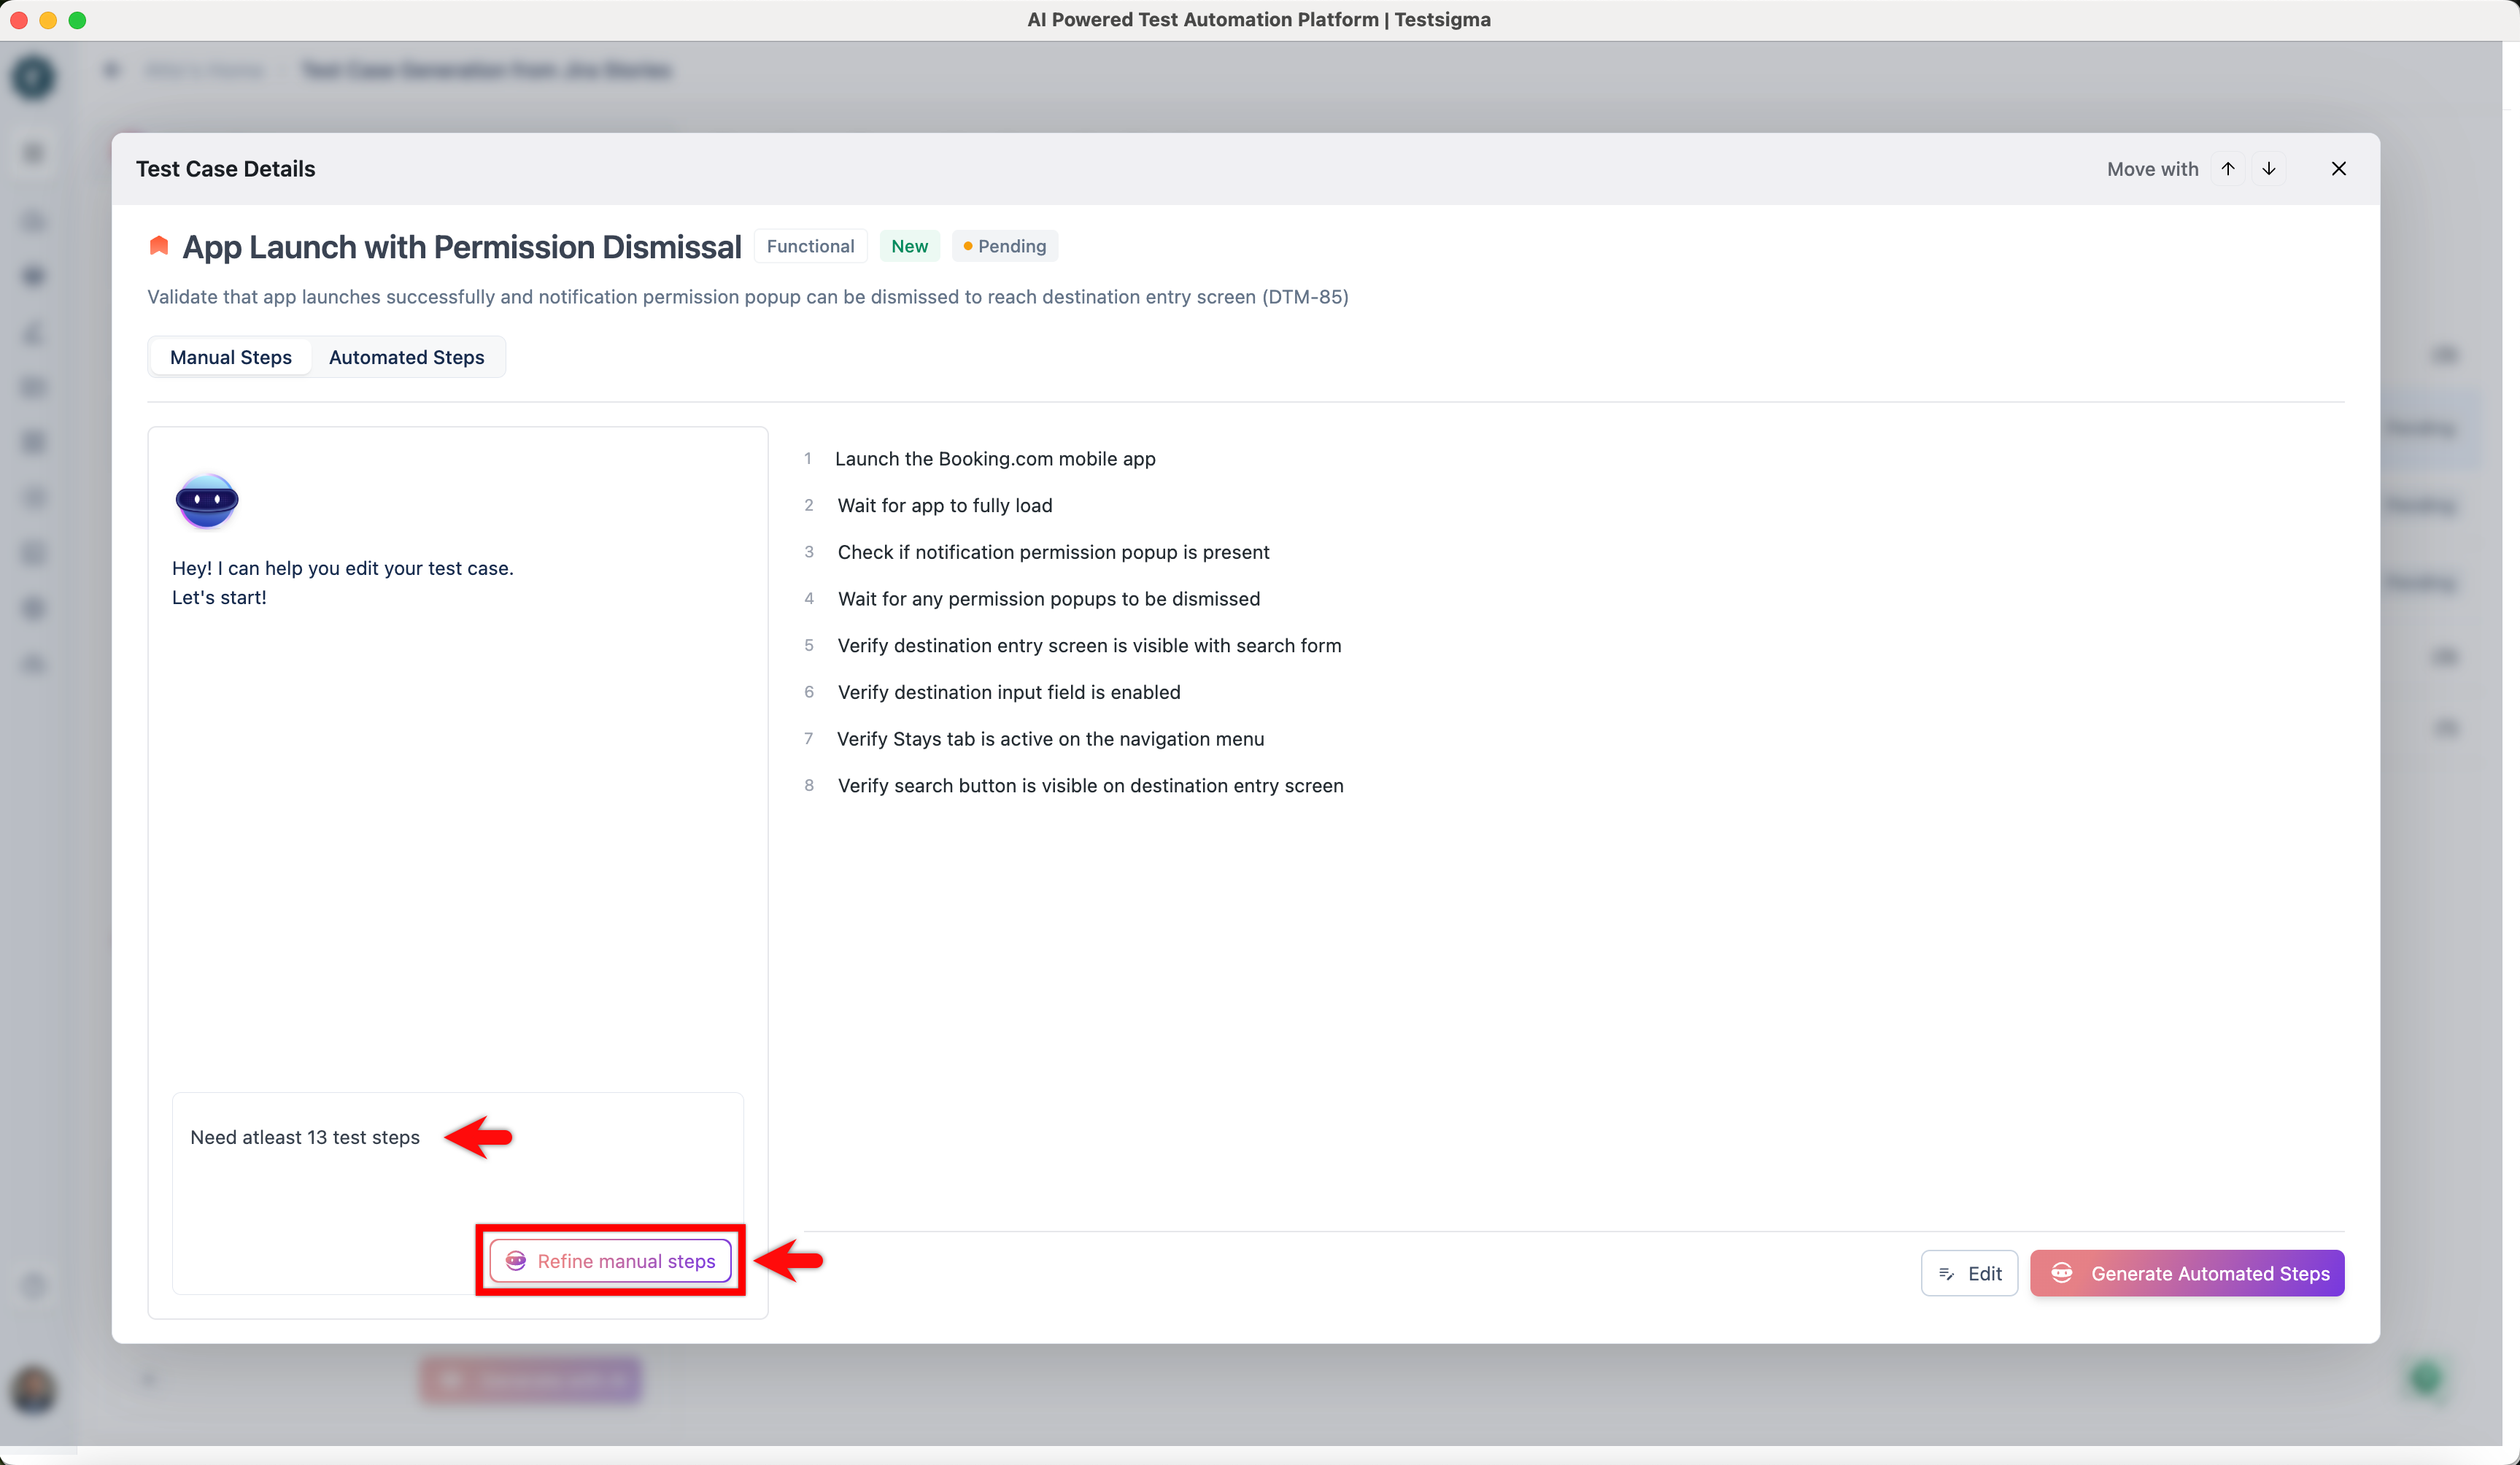
Task: Select step 1 Launch the Booking.com app
Action: 994,459
